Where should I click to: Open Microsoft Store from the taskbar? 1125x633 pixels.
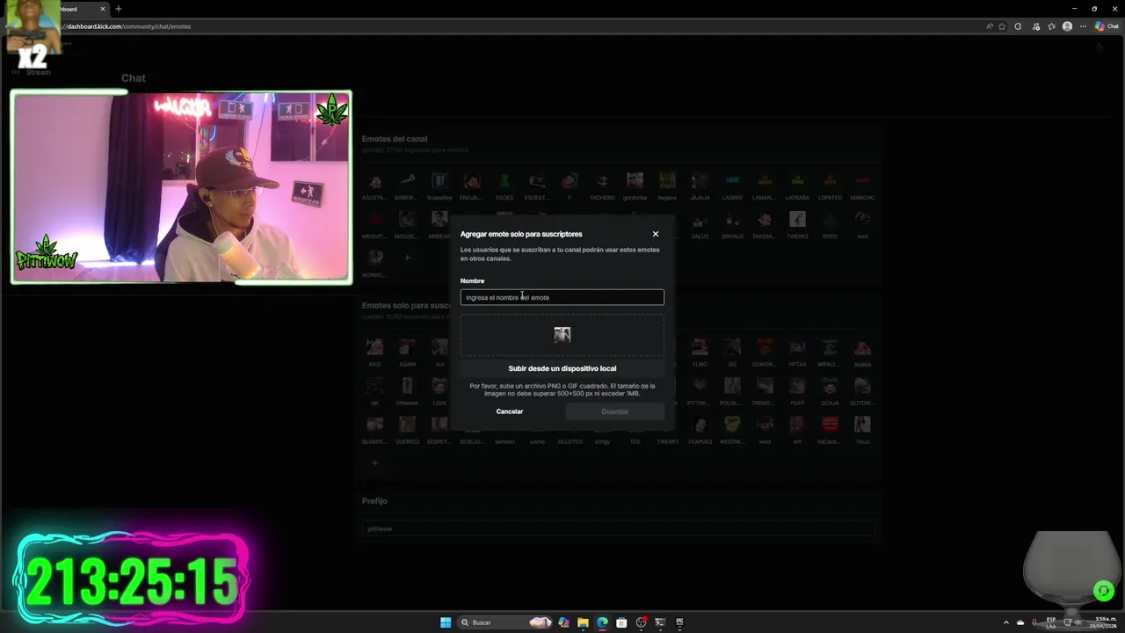coord(621,622)
